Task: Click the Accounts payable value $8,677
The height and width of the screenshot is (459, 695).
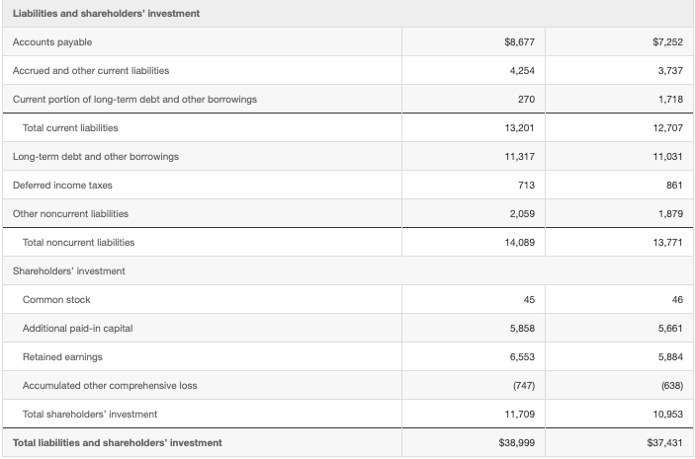Action: pyautogui.click(x=519, y=42)
